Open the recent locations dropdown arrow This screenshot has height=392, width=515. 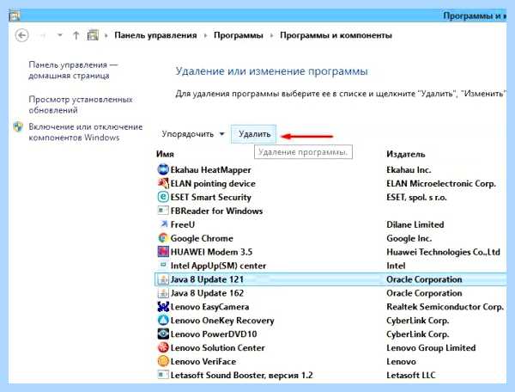[60, 34]
